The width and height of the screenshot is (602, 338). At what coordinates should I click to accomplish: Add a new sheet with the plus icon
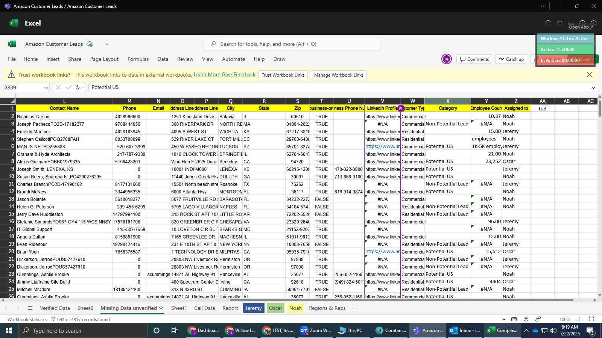(355, 308)
